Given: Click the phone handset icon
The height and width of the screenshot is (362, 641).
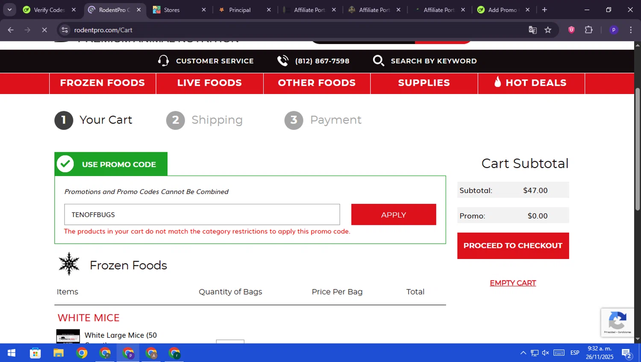Looking at the screenshot, I should (283, 61).
